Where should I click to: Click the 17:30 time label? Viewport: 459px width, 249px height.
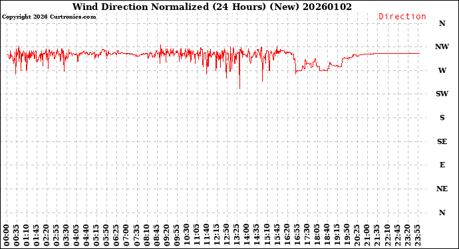307,235
